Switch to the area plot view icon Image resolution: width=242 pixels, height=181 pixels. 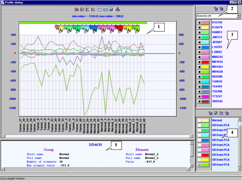[82, 9]
